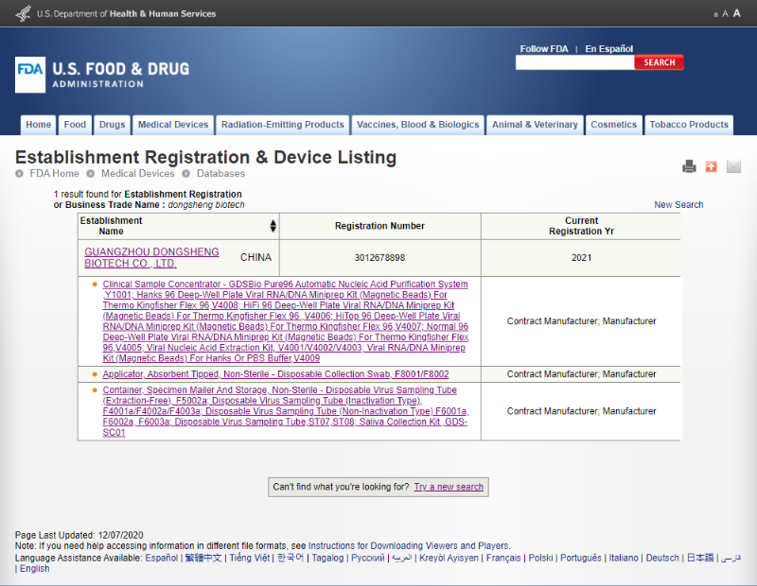Click registration year 2021 cell
The height and width of the screenshot is (586, 757).
(x=581, y=257)
